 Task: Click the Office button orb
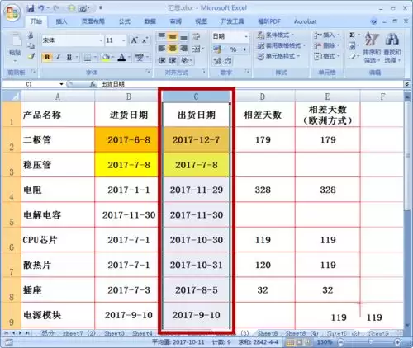click(x=12, y=13)
